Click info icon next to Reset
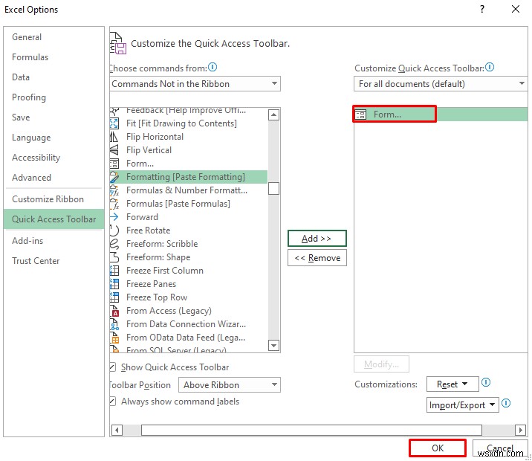The image size is (532, 461). 486,383
